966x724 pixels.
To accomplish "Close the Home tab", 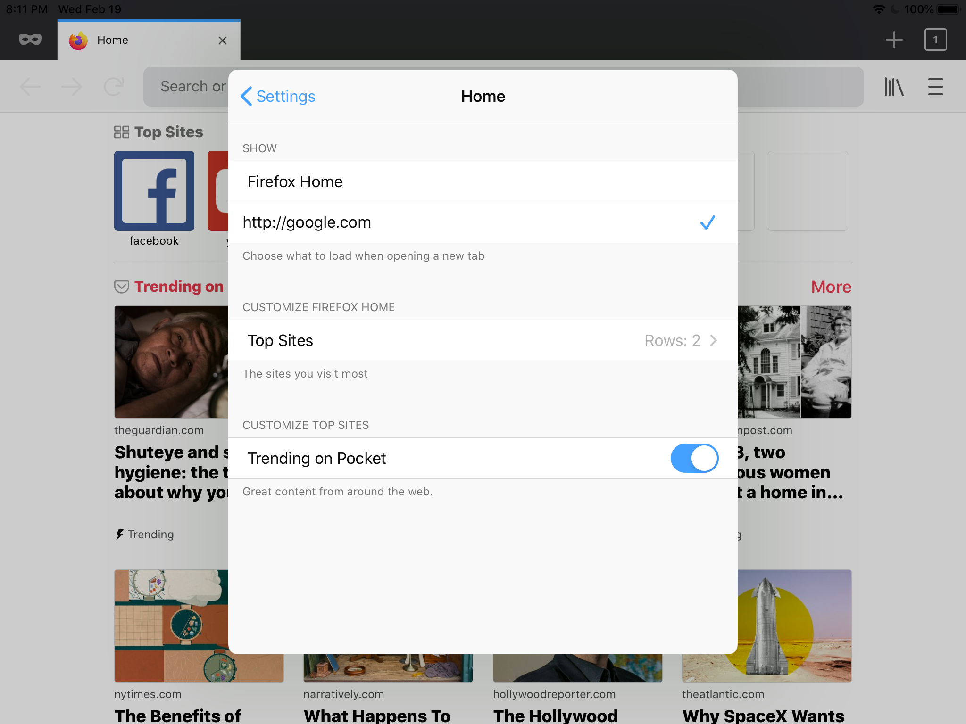I will coord(223,41).
